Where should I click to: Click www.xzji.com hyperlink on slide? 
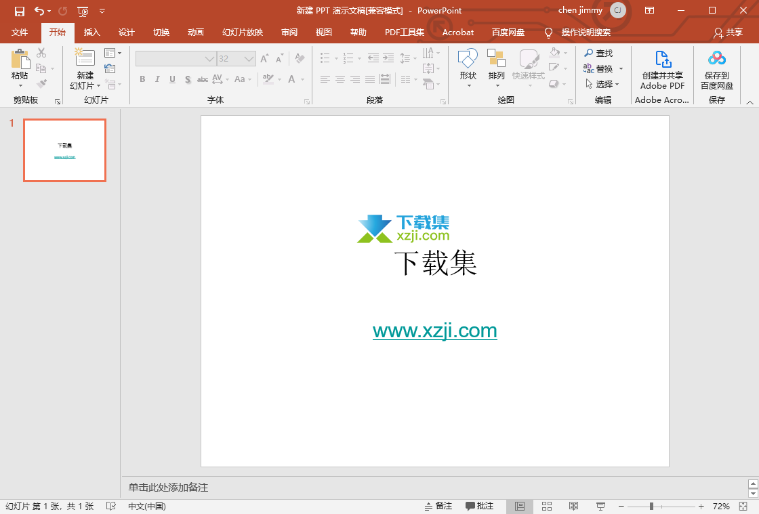(x=434, y=330)
